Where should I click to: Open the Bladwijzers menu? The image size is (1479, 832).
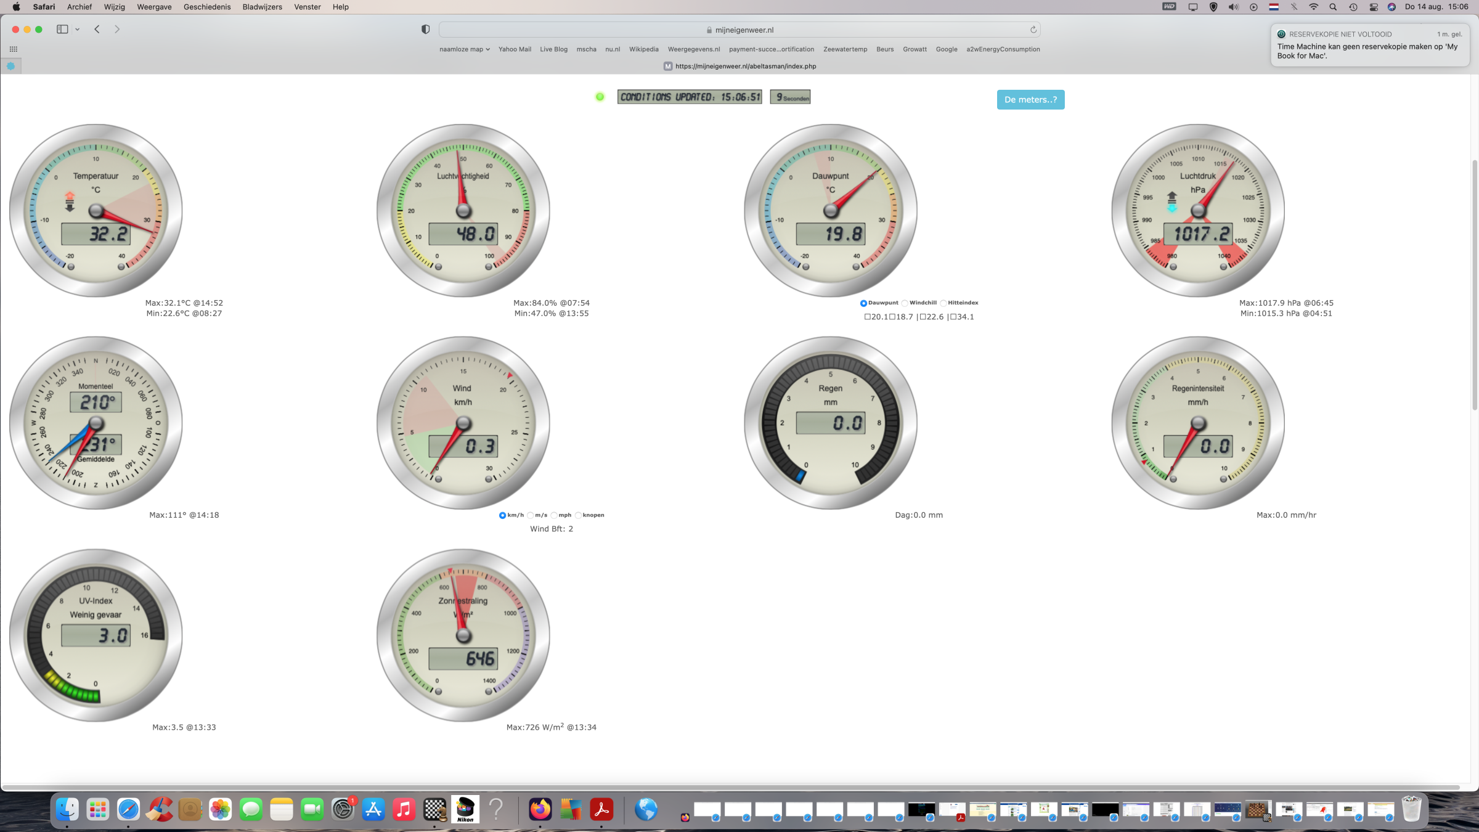click(262, 7)
